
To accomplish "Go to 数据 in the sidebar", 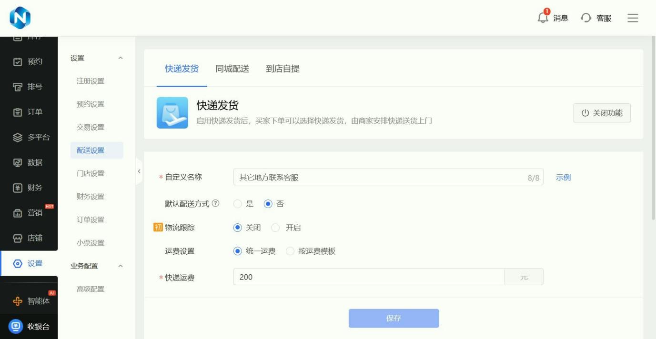I will click(x=29, y=162).
